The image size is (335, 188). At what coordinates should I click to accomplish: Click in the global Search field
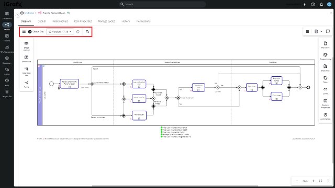(162, 4)
